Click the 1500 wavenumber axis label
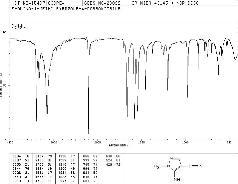Image resolution: width=238 pixels, height=184 pixels. click(x=141, y=142)
